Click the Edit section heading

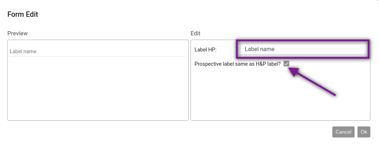[x=195, y=34]
